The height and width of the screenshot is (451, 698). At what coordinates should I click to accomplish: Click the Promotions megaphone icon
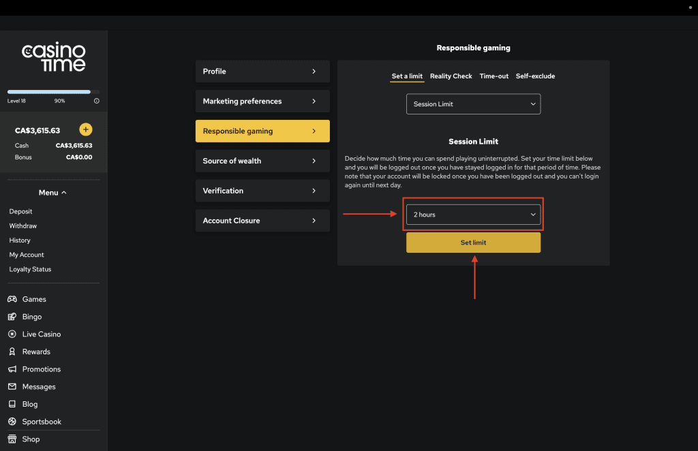12,369
